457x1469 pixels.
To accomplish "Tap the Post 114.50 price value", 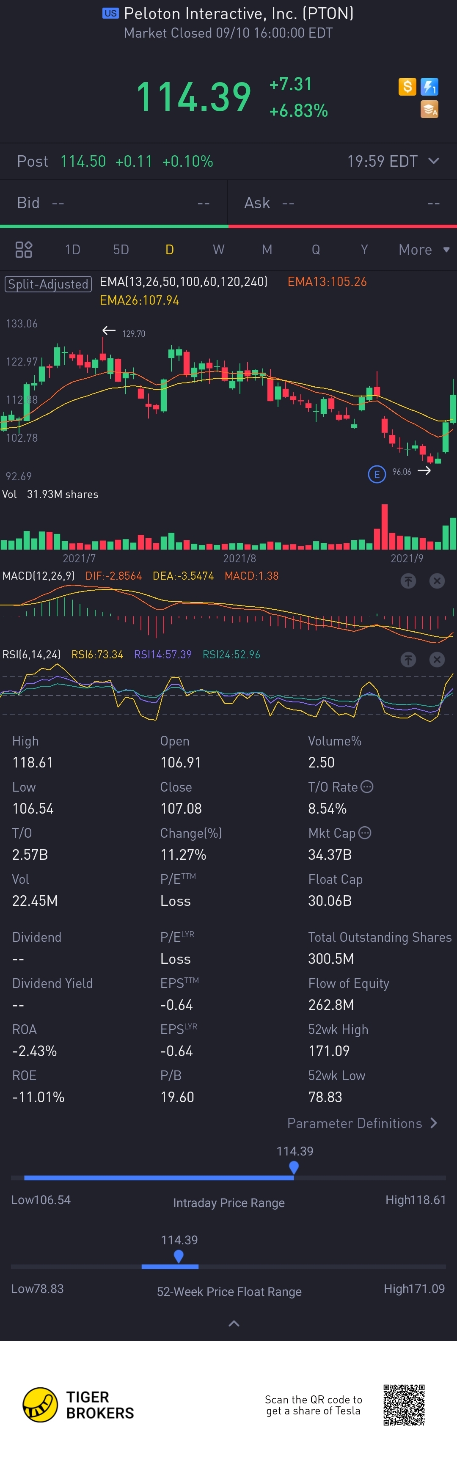I will [x=83, y=161].
